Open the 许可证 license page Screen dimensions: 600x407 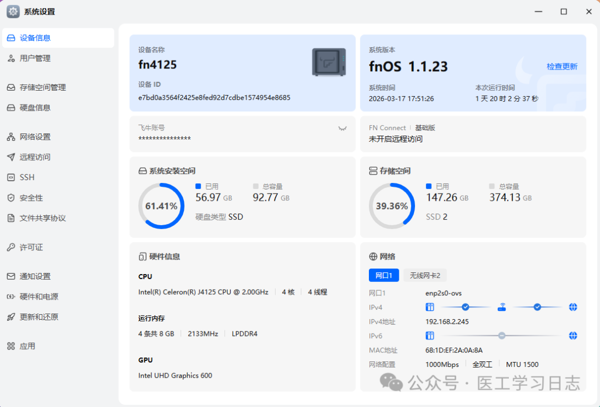pyautogui.click(x=31, y=247)
